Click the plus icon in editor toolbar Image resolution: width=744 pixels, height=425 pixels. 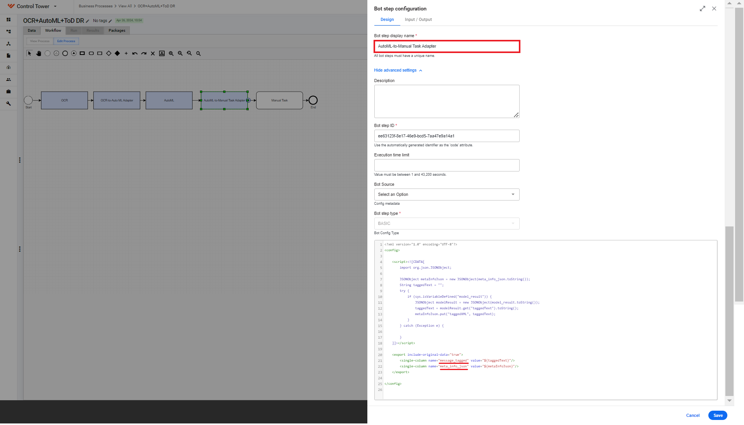point(126,53)
